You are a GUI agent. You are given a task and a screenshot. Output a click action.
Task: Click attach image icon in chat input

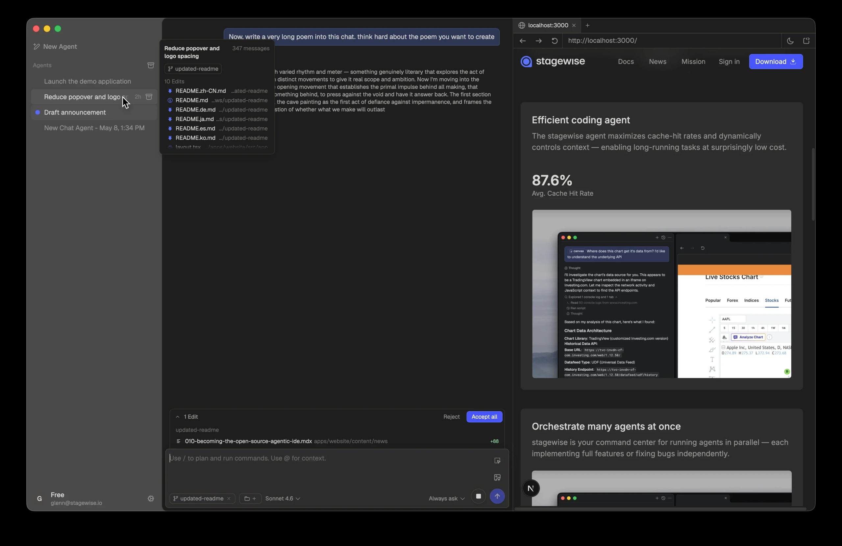(x=497, y=477)
